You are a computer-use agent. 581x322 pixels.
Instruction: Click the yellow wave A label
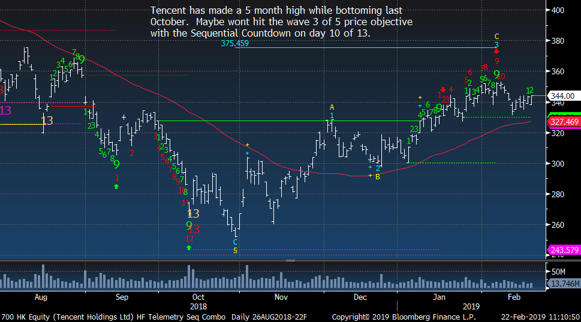[x=332, y=107]
